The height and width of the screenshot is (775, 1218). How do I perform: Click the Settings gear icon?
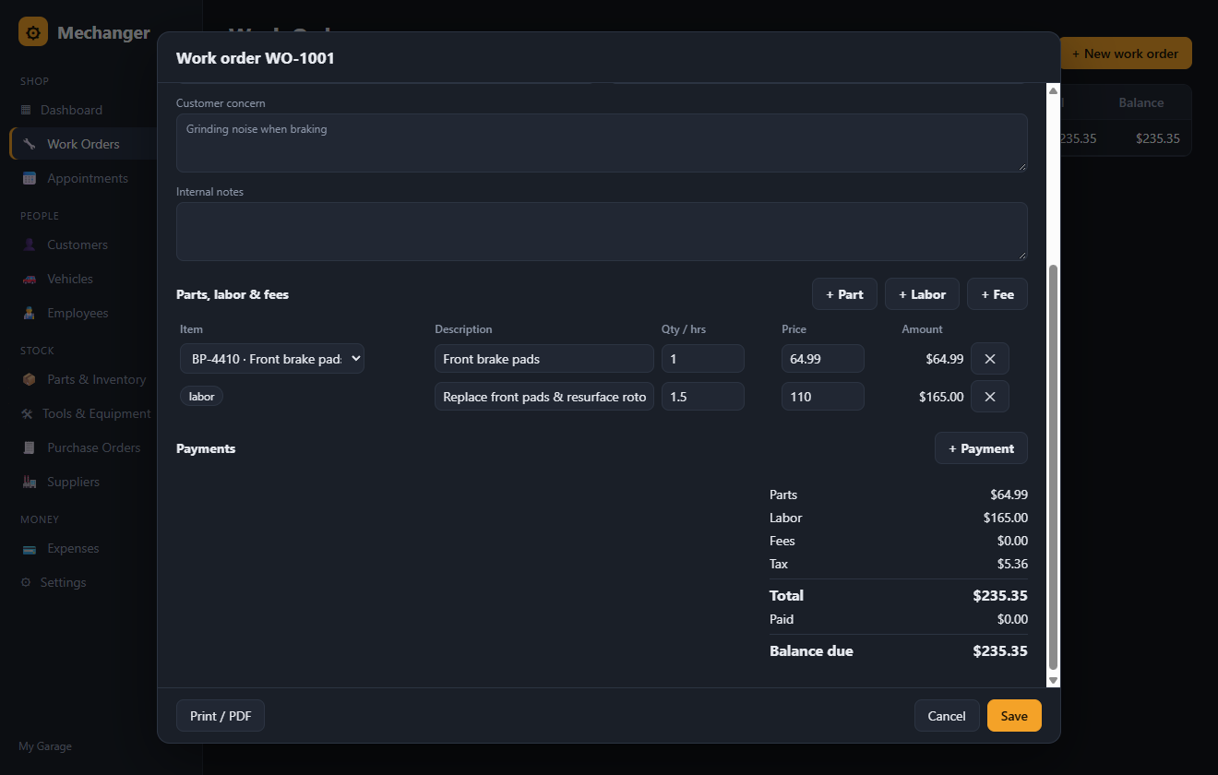(x=26, y=582)
